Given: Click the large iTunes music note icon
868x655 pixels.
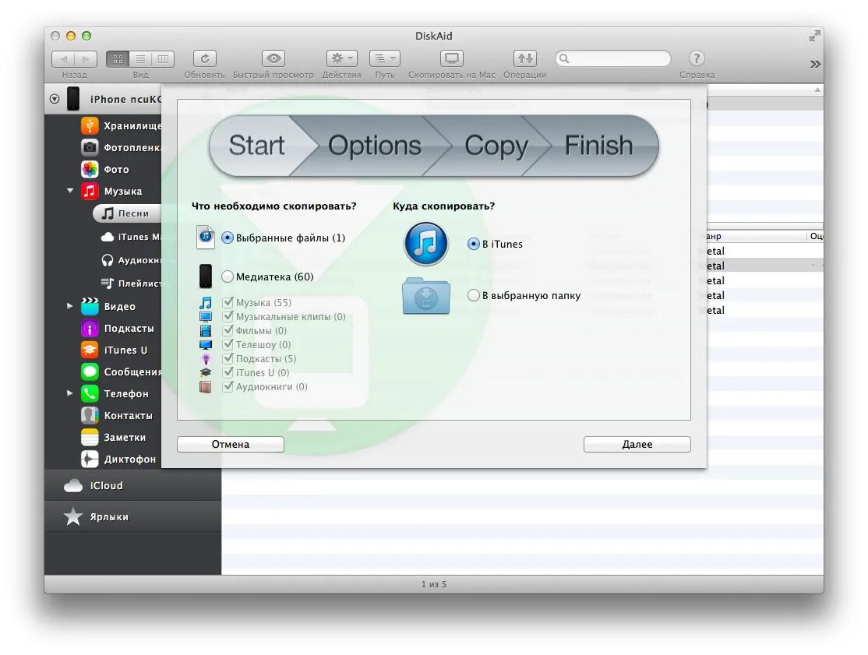Looking at the screenshot, I should point(425,244).
